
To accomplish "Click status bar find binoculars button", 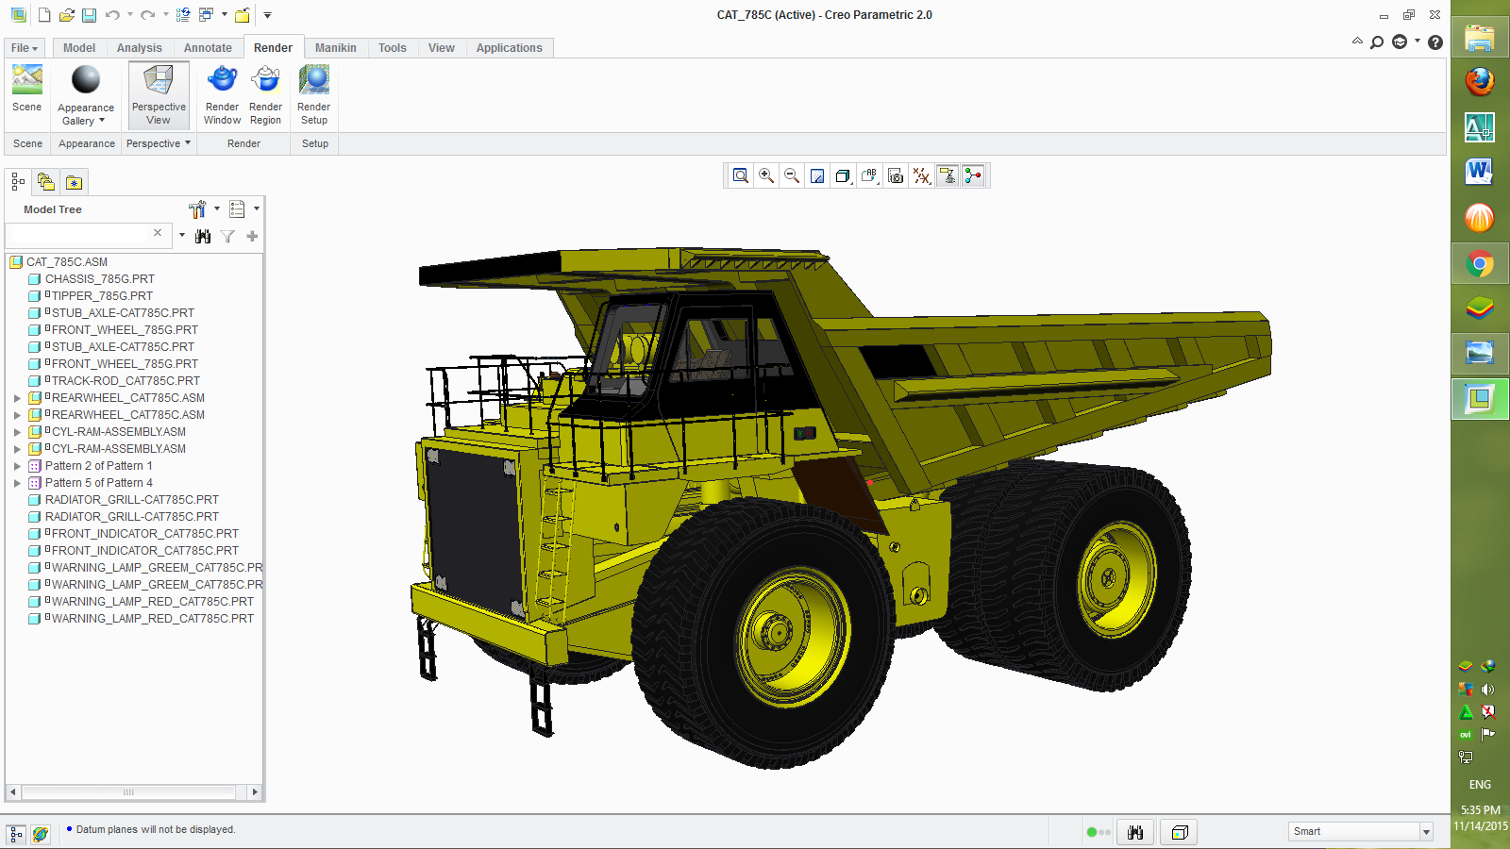I will 1135,832.
